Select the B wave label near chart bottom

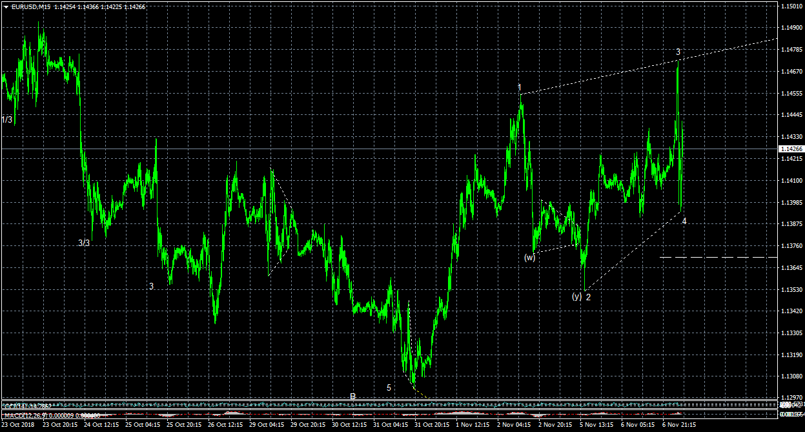(353, 396)
